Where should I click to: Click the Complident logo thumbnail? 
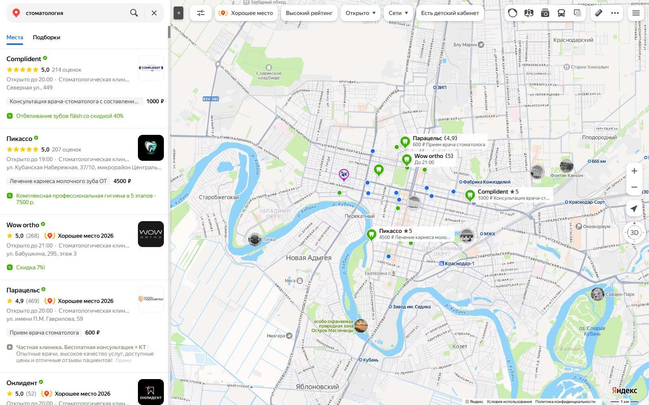[x=151, y=68]
